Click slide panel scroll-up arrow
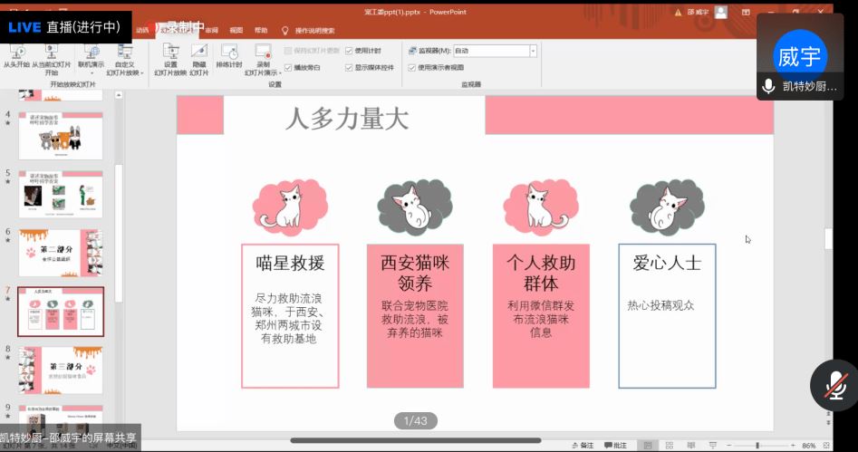 click(119, 95)
